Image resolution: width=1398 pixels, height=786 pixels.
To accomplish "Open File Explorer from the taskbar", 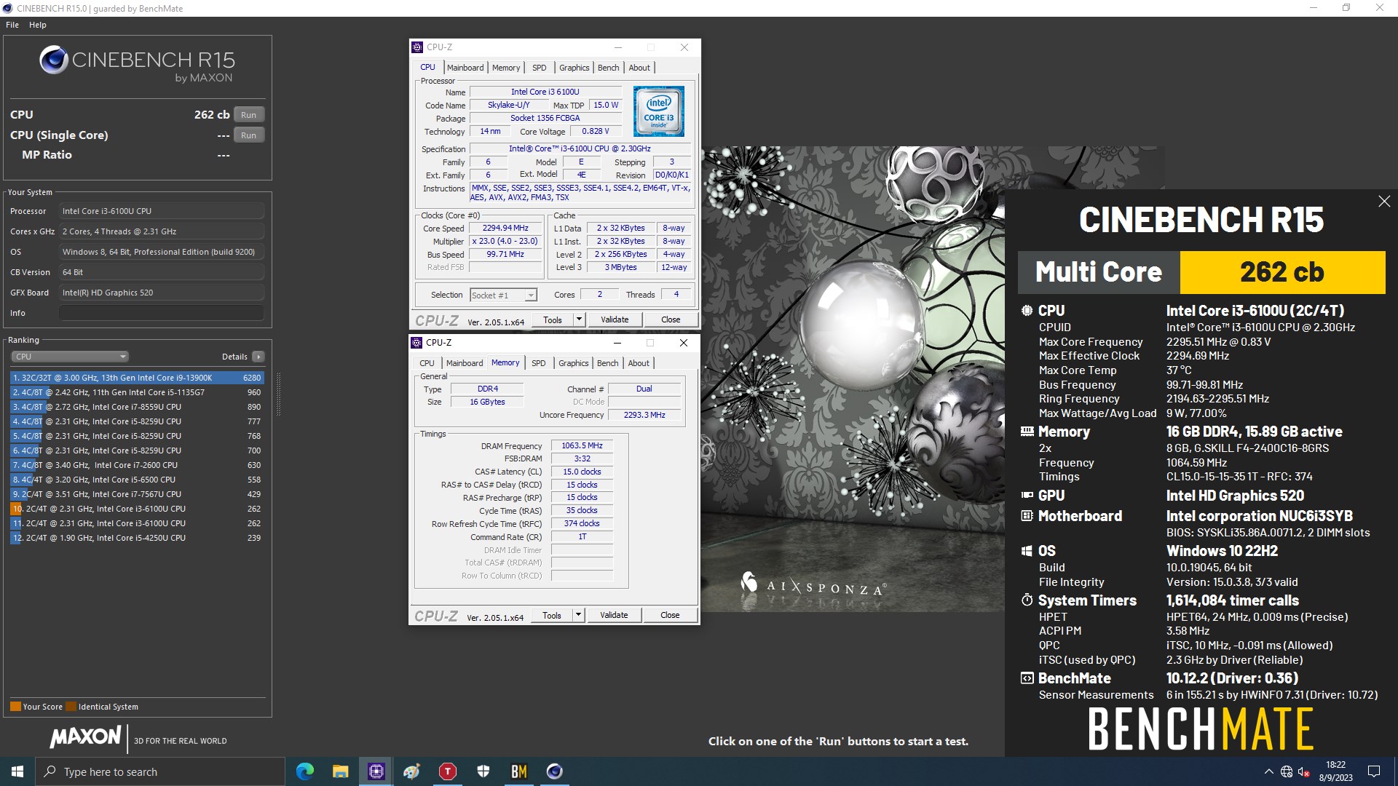I will coord(340,771).
